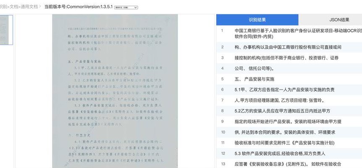Select result row 4 公司、信托公司等
The image size is (362, 168).
tap(289, 68)
